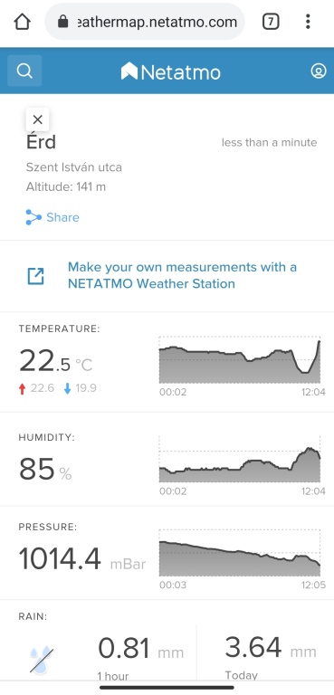Viewport: 334px width, 695px height.
Task: Open Make your own measurements link
Action: [x=182, y=275]
